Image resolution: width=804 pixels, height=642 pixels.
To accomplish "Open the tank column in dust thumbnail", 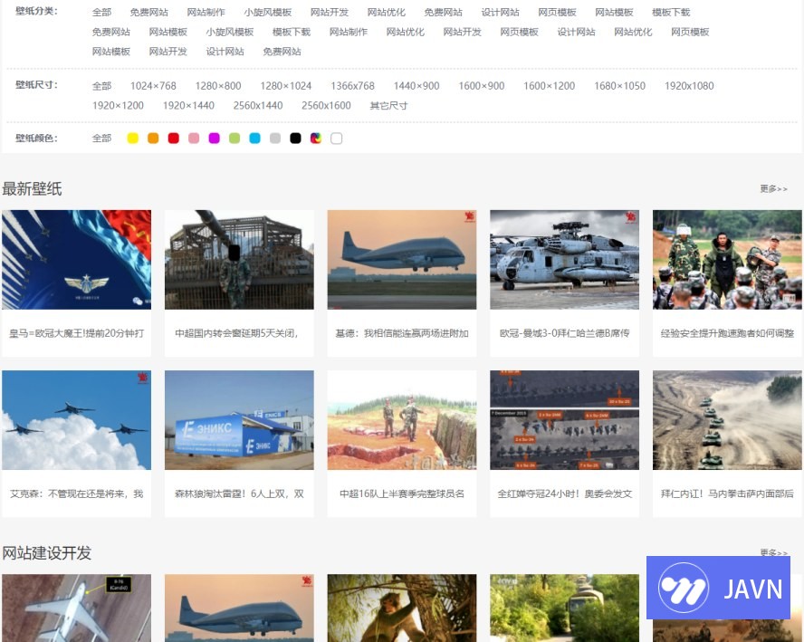I will point(727,420).
